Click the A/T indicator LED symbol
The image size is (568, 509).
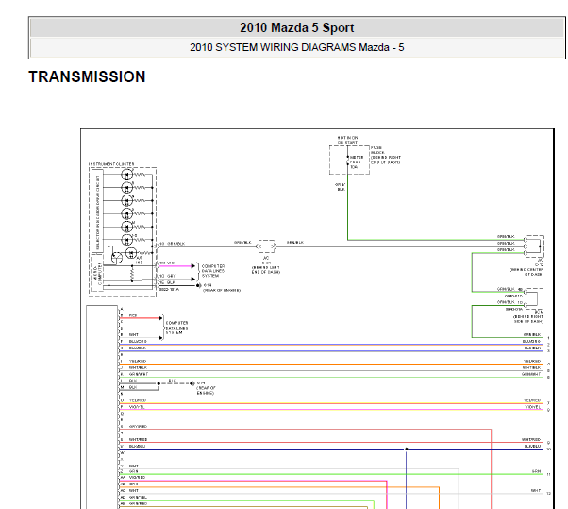point(131,253)
